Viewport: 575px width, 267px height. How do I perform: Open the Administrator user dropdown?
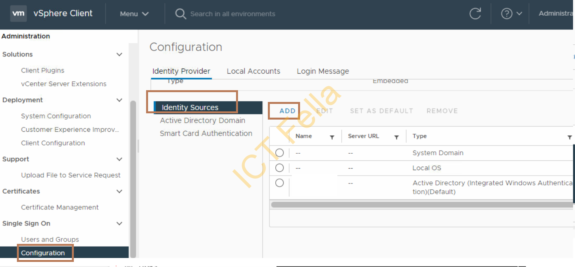coord(557,13)
